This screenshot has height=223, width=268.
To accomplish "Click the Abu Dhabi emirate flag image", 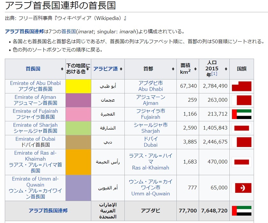I will (x=242, y=86).
